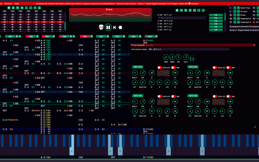Image resolution: width=259 pixels, height=162 pixels.
Task: Click the algorithm diagram next to ALG
Action: point(193,58)
